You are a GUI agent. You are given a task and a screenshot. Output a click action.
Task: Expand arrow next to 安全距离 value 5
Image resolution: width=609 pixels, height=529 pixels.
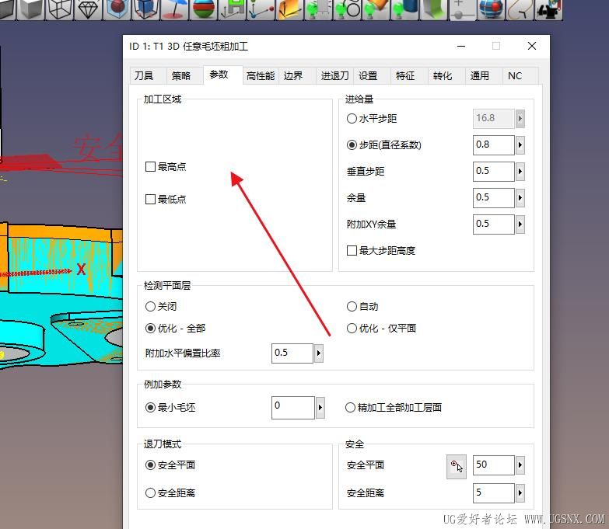tap(520, 493)
